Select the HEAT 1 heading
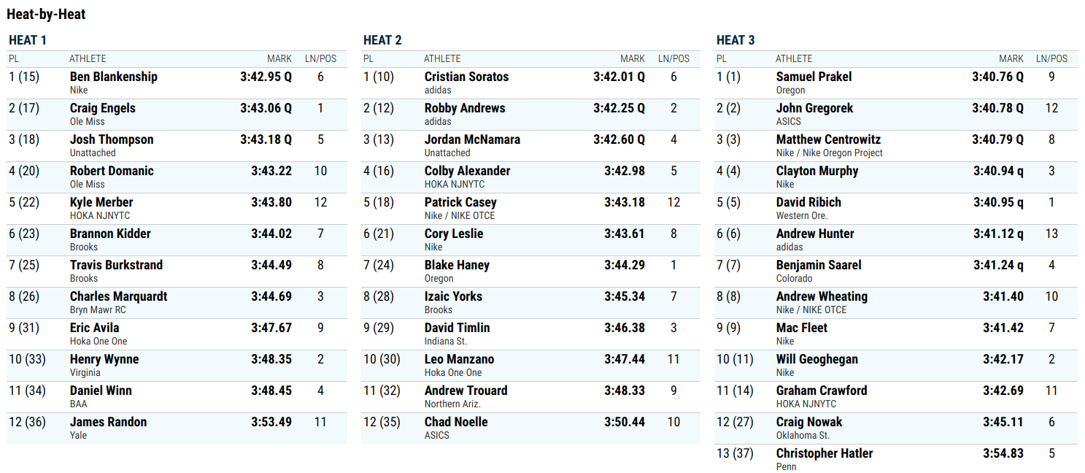The image size is (1085, 473). [28, 40]
